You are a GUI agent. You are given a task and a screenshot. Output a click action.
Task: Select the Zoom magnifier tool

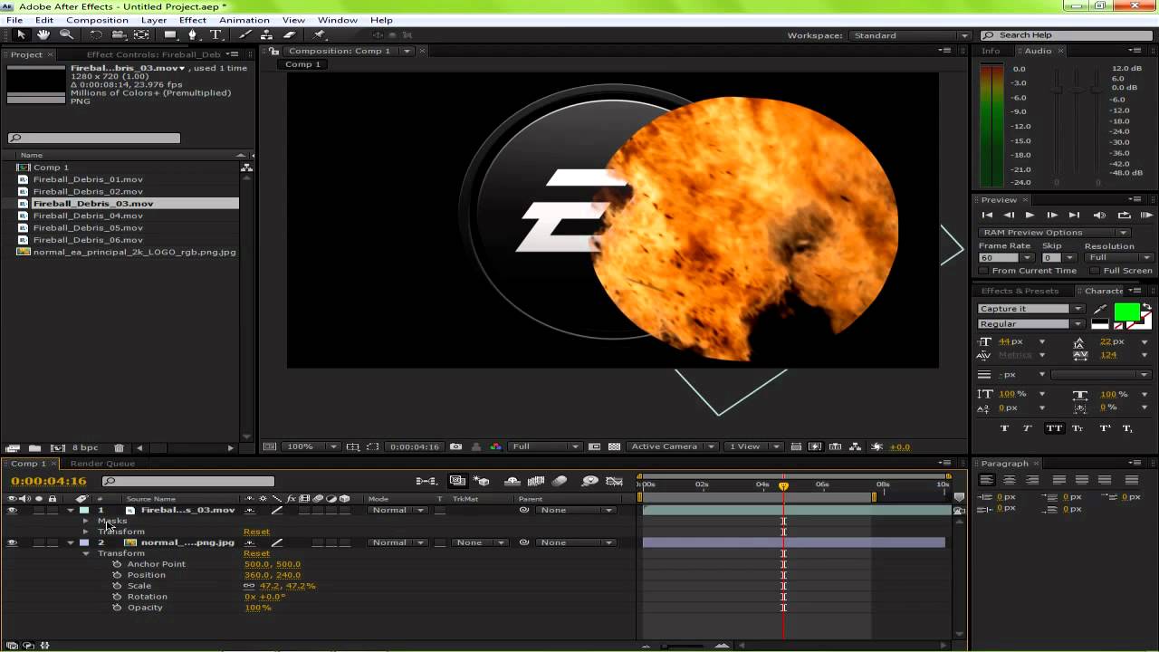pyautogui.click(x=66, y=34)
